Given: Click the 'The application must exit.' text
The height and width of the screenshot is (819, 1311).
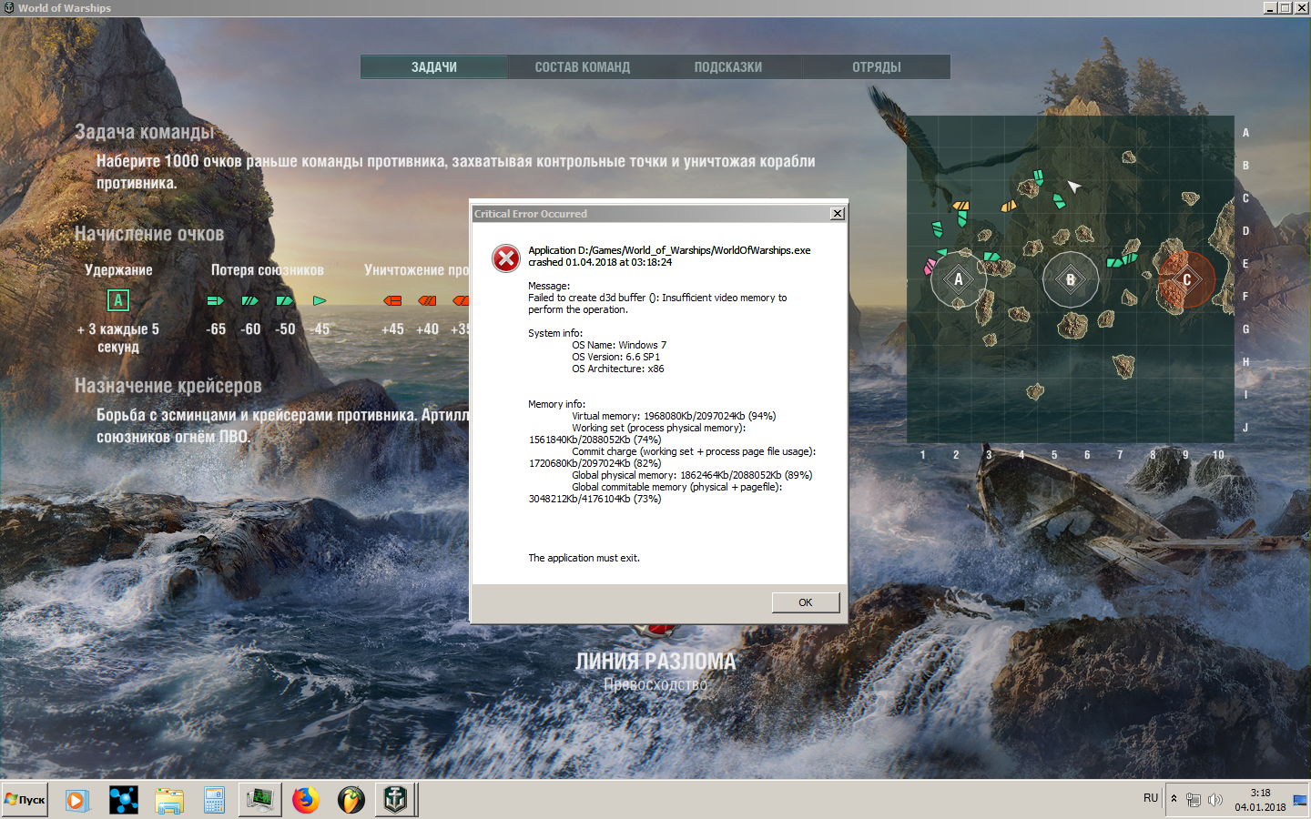Looking at the screenshot, I should coord(584,558).
